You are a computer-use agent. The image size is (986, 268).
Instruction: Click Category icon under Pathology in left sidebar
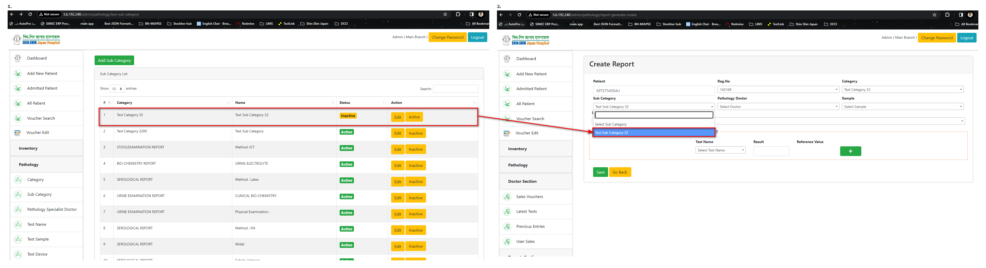pyautogui.click(x=18, y=180)
